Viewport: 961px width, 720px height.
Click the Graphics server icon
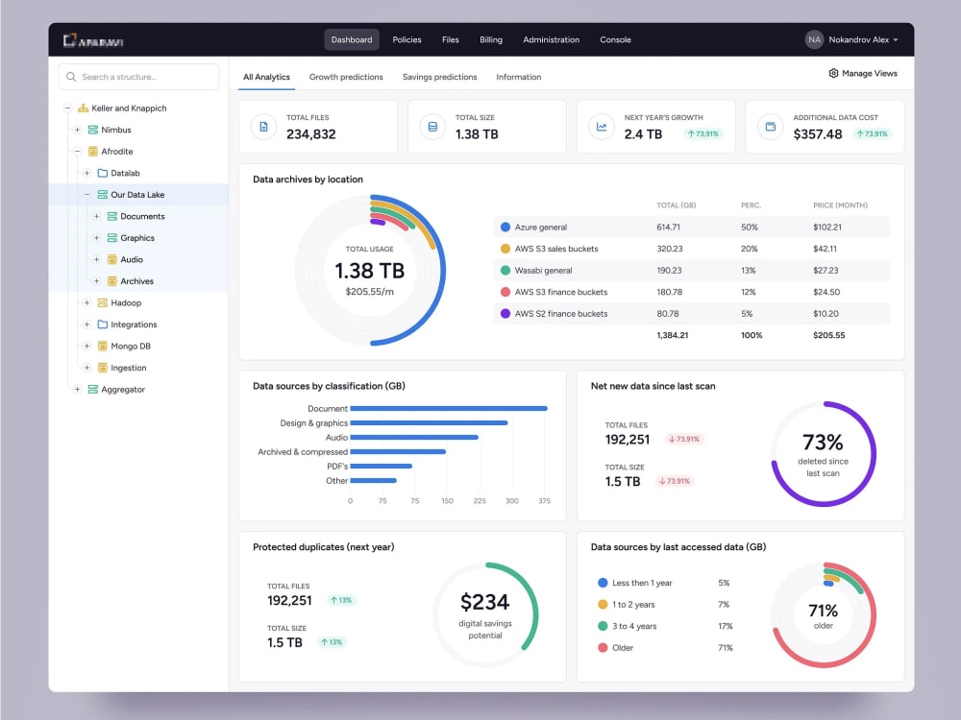coord(112,238)
